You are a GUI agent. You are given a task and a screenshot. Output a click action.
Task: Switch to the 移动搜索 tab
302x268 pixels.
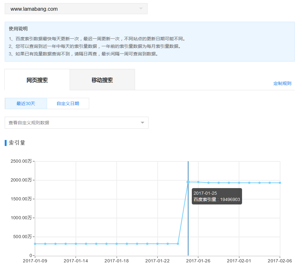[x=102, y=79]
